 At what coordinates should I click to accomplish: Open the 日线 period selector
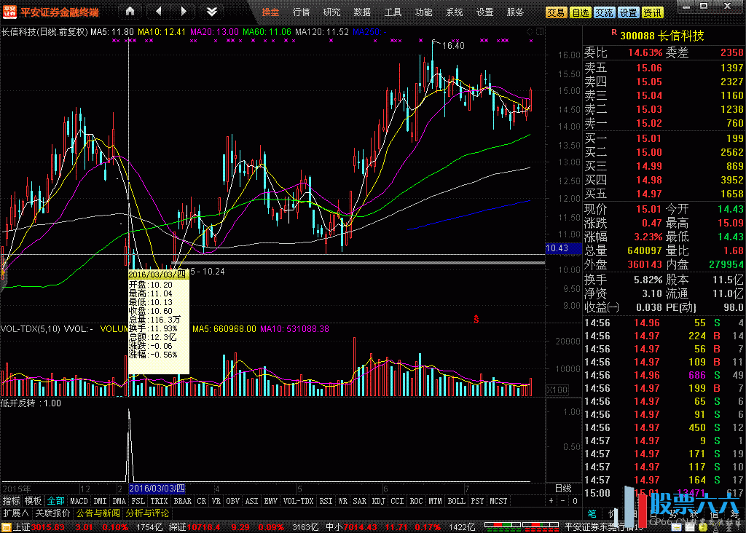coord(563,488)
